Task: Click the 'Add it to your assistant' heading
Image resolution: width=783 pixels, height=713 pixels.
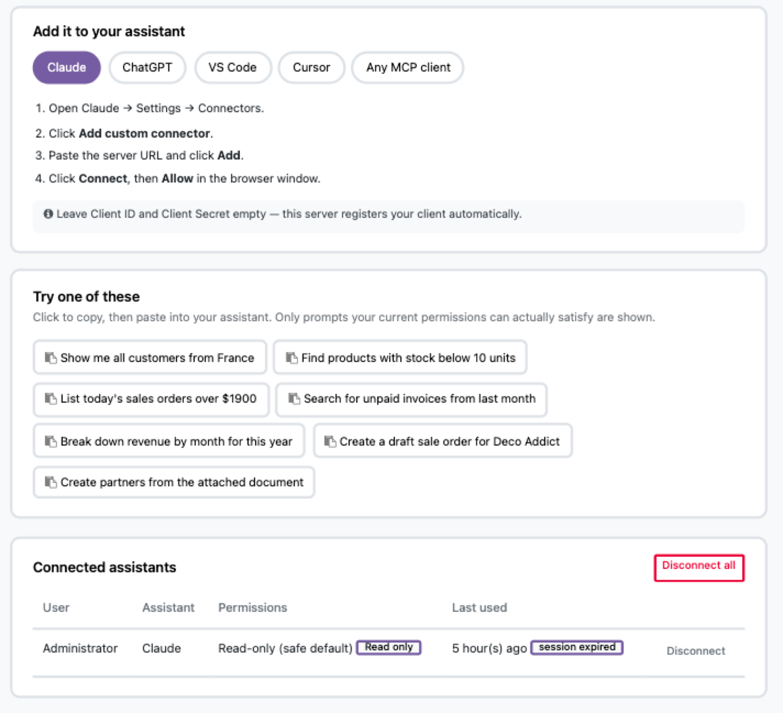Action: 109,31
